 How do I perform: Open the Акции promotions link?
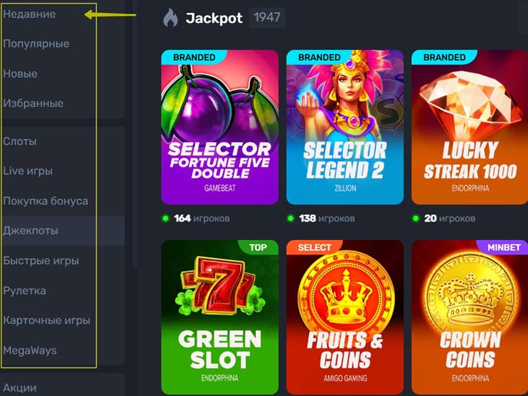(19, 388)
